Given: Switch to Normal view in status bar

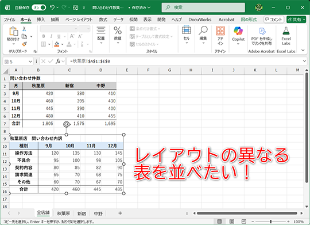Looking at the screenshot, I should click(x=219, y=221).
